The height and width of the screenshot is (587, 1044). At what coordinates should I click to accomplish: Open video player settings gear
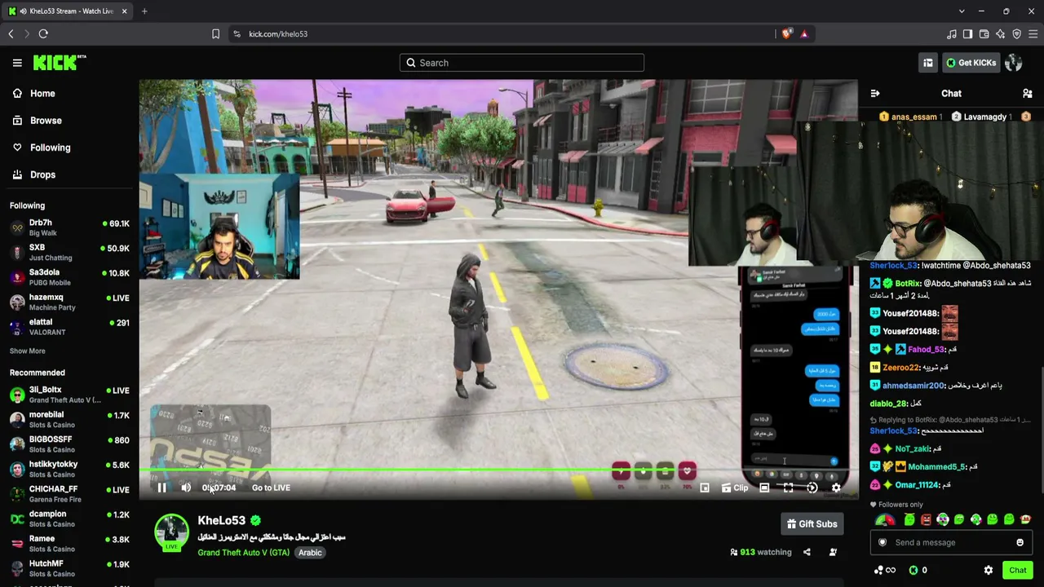coord(836,488)
